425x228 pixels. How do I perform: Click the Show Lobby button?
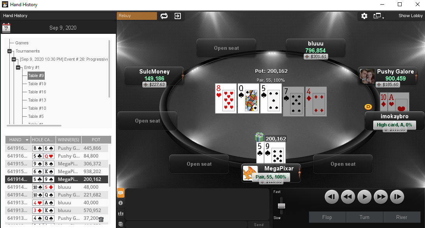(410, 16)
